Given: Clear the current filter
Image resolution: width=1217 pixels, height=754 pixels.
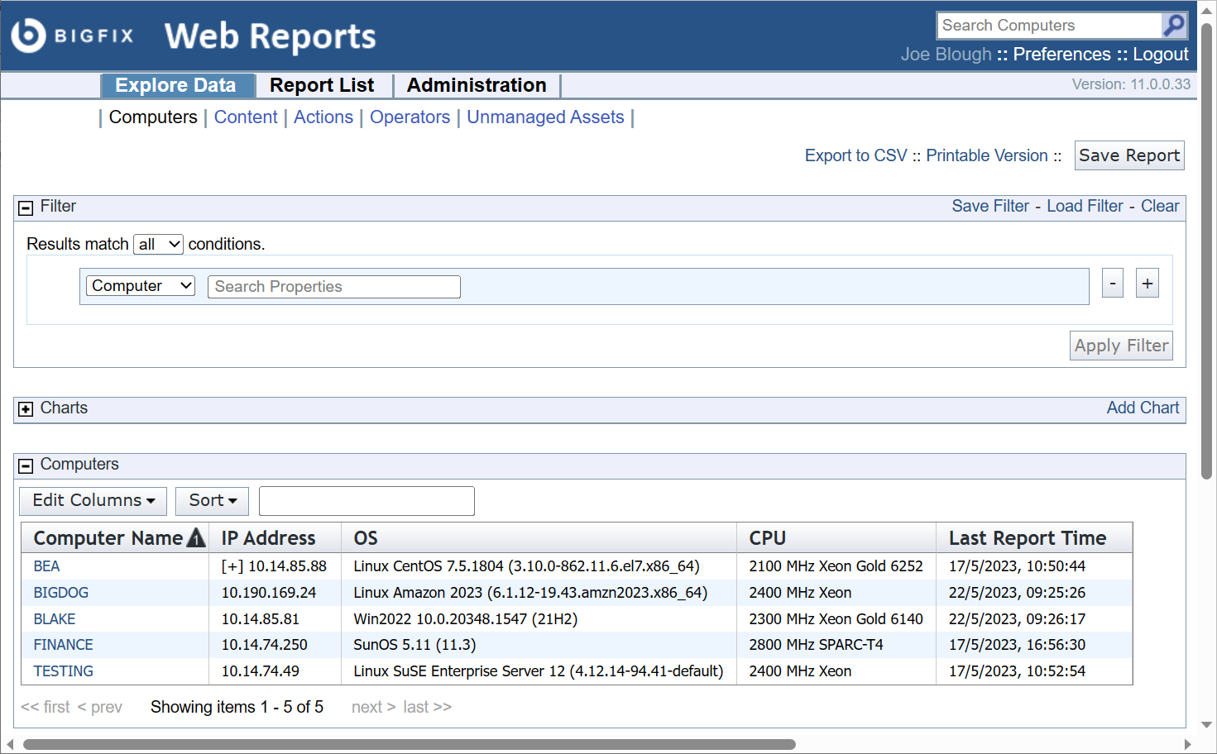Looking at the screenshot, I should click(x=1160, y=205).
